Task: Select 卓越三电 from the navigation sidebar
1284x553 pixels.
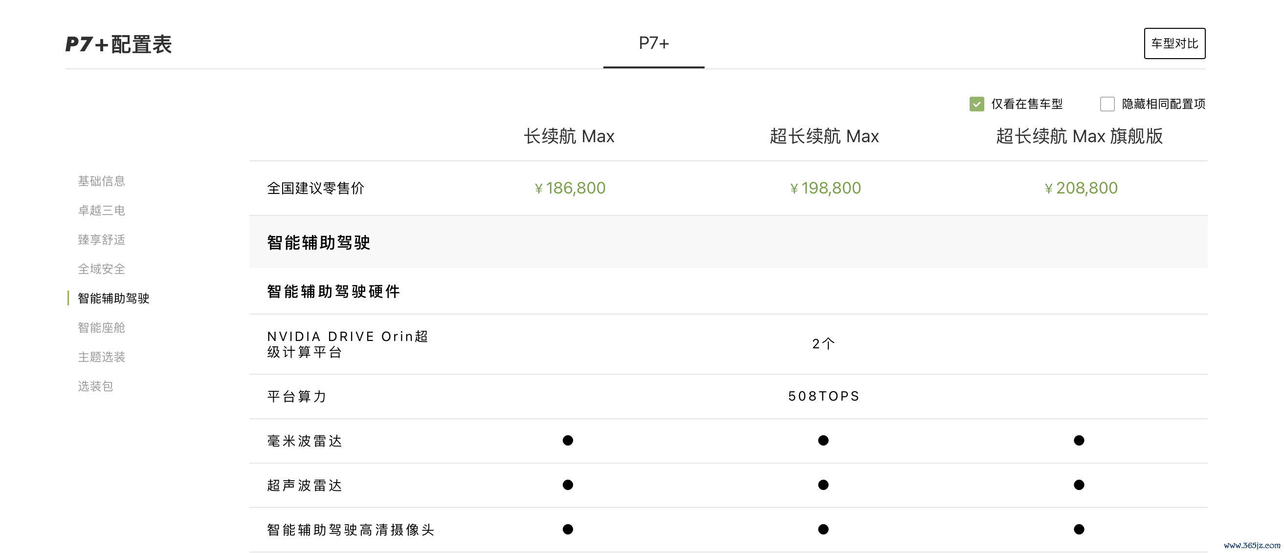Action: tap(101, 211)
